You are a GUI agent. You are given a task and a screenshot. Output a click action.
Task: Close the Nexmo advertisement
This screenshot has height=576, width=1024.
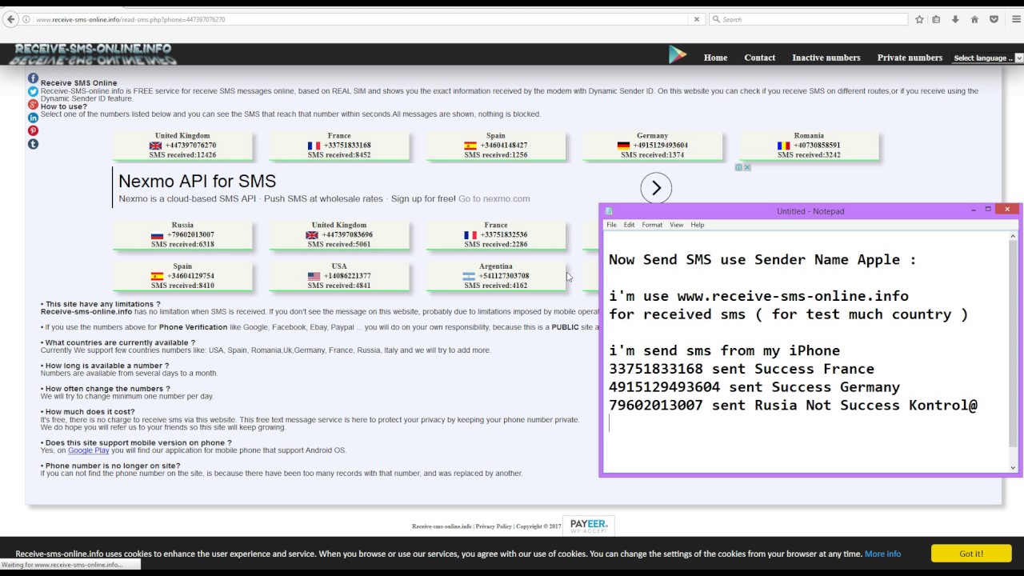point(747,167)
